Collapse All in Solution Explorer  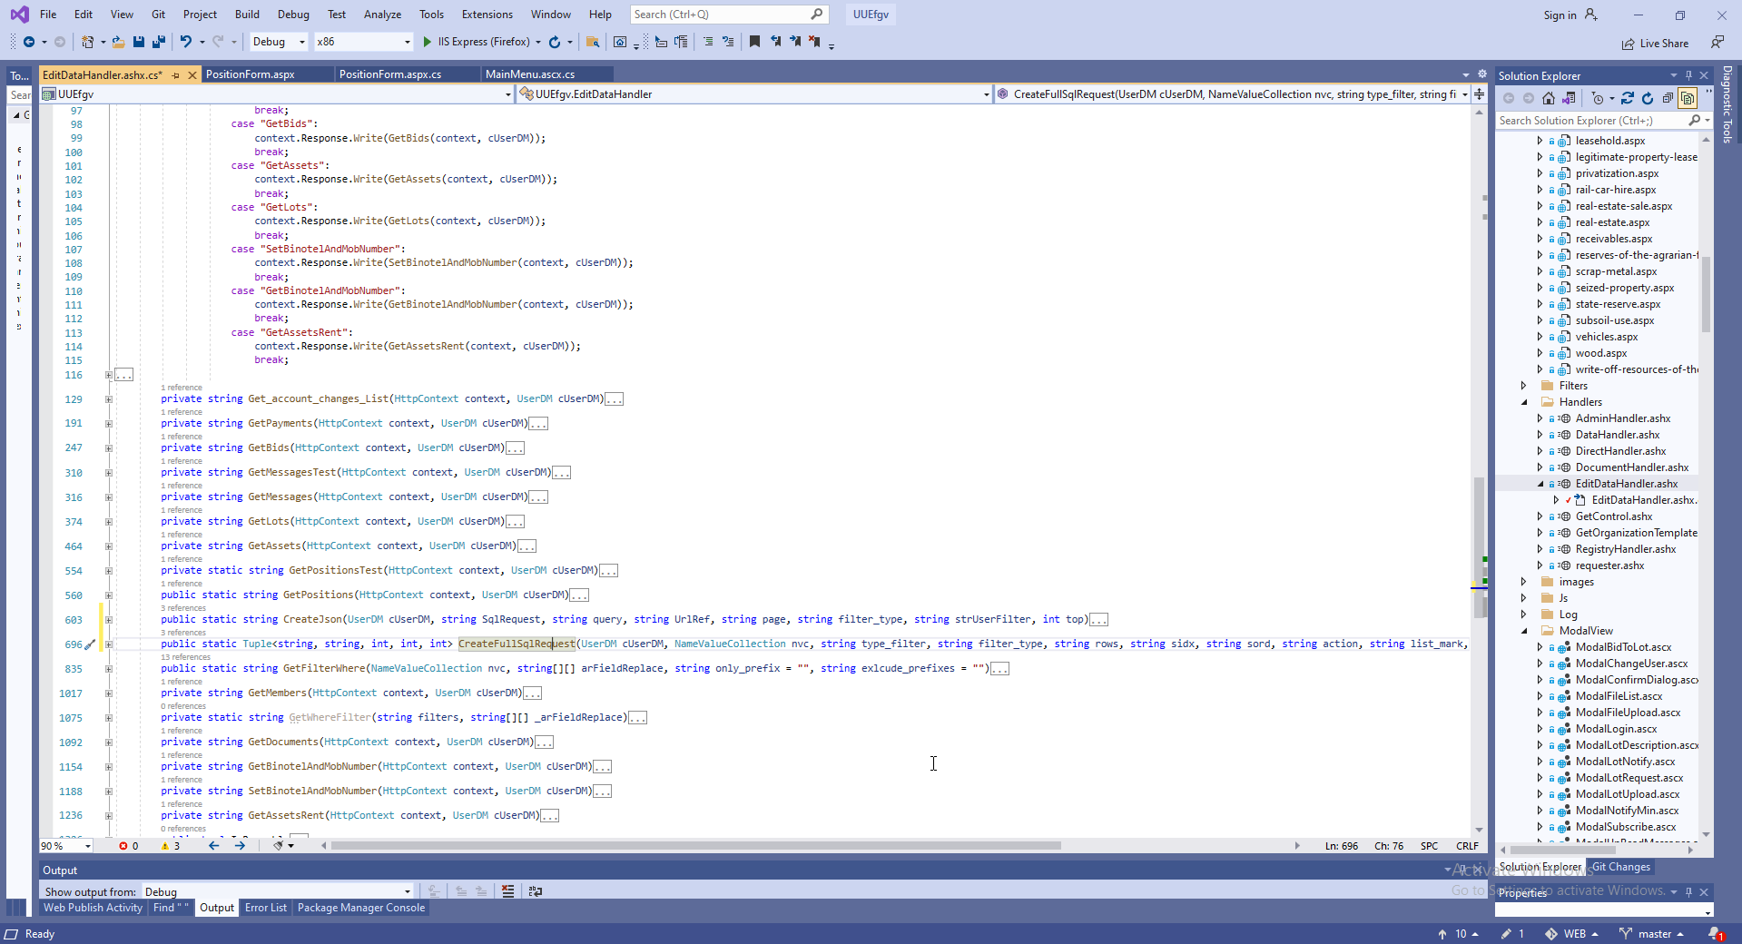[x=1668, y=98]
